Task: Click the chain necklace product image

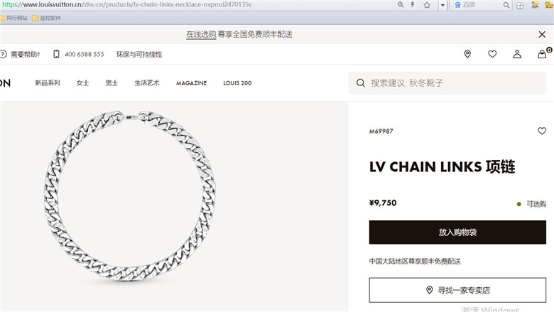Action: coord(130,196)
